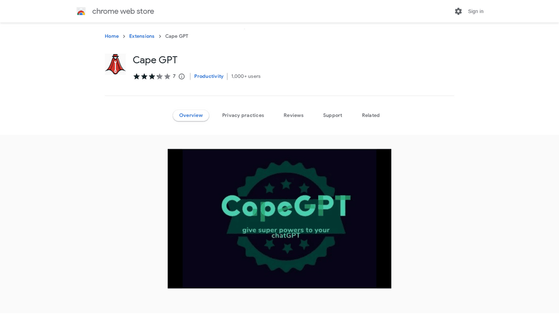The image size is (559, 314).
Task: Click the 1,000+ users text
Action: tap(246, 76)
